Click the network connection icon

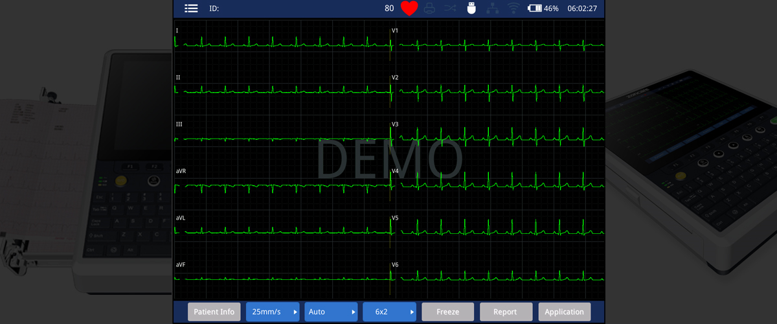coord(493,8)
